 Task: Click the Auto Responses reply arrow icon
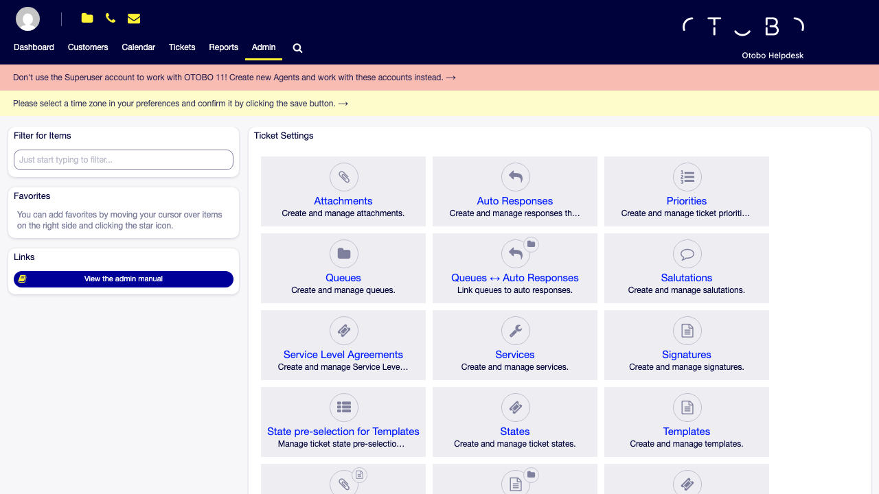(x=516, y=177)
